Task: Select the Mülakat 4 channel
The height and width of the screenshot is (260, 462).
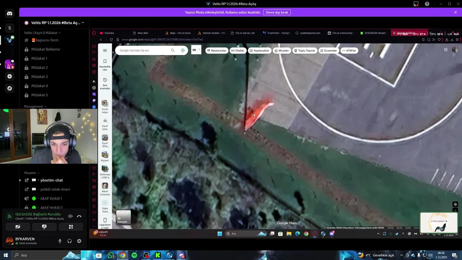Action: 39,86
